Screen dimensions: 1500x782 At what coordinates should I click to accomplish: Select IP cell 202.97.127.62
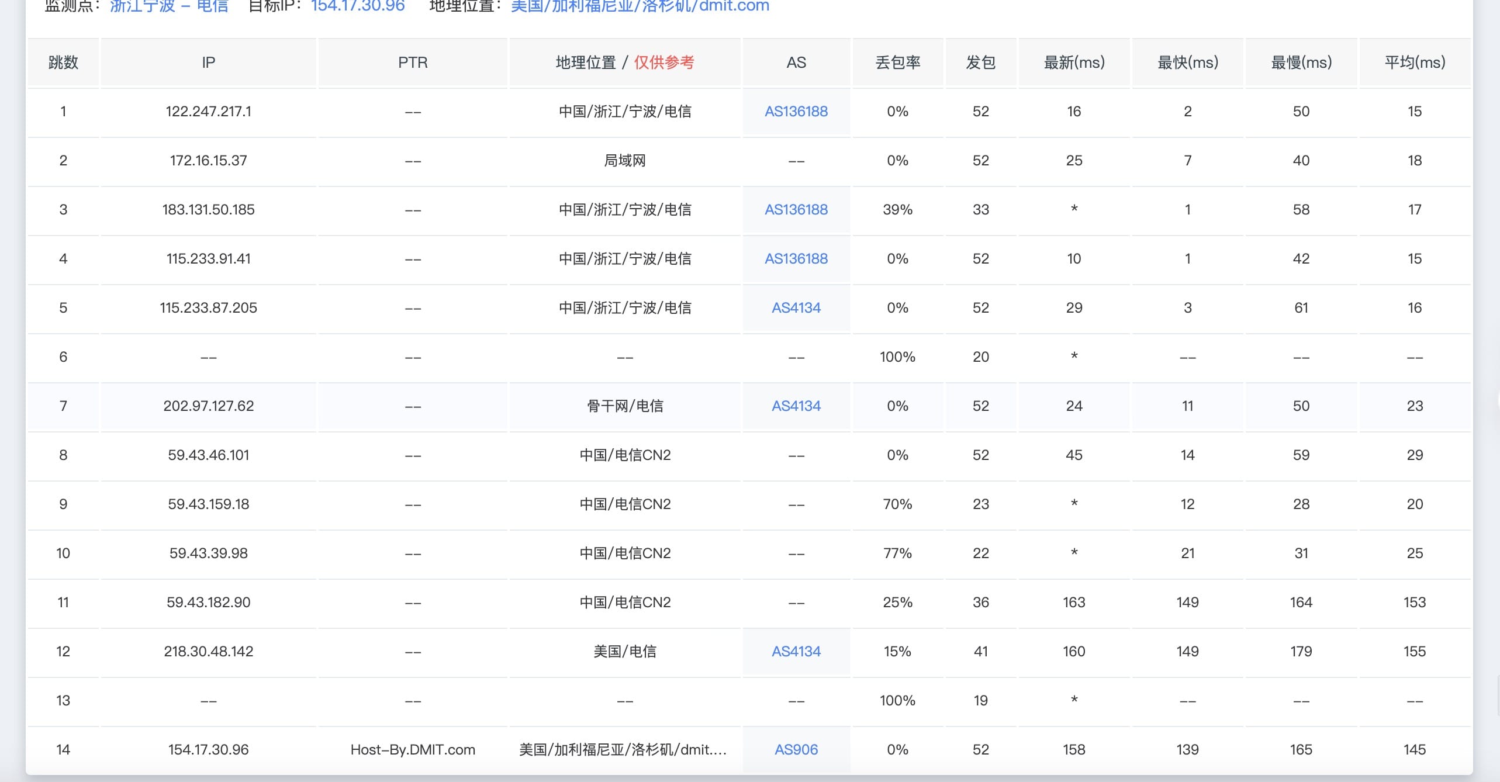click(x=208, y=406)
